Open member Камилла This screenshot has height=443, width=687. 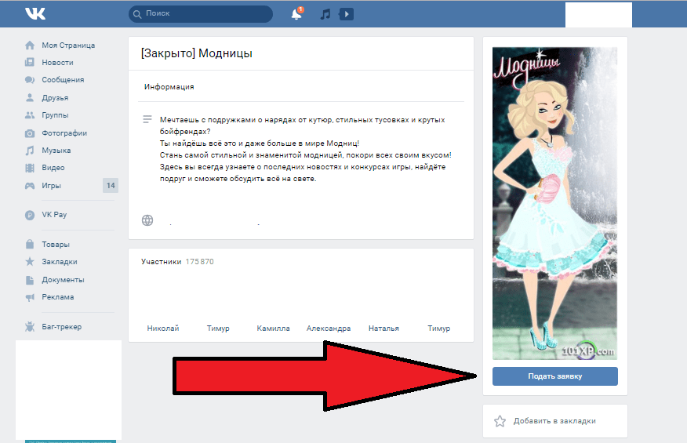273,329
